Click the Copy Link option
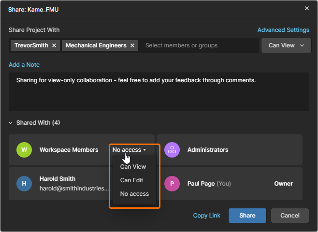 pyautogui.click(x=206, y=216)
